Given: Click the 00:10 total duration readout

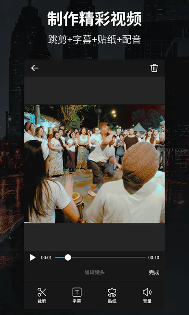Looking at the screenshot, I should 154,258.
